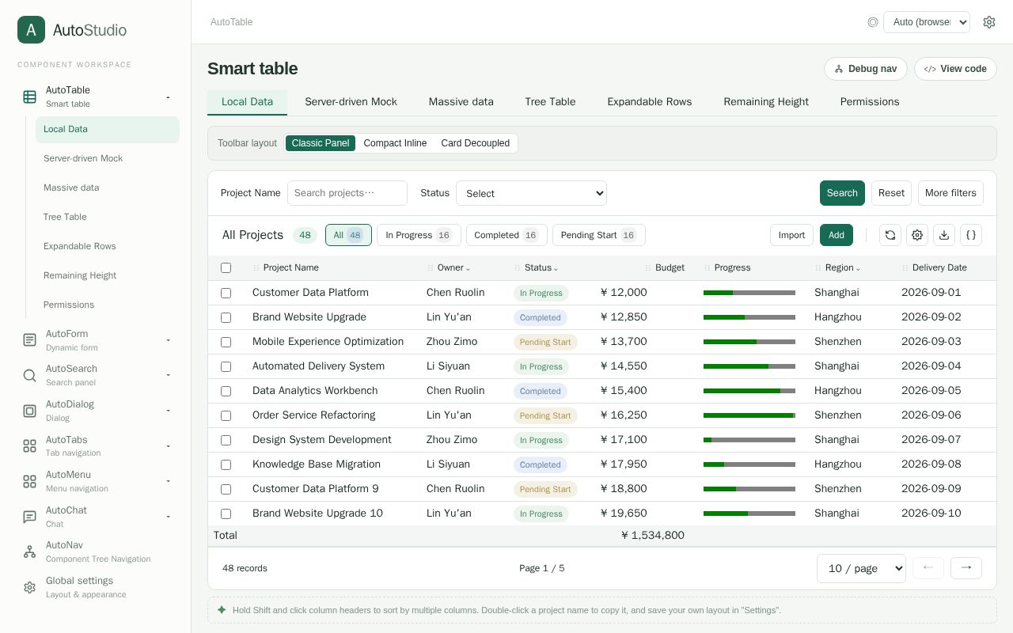
Task: Open the Auto (browser) theme dropdown
Action: (927, 22)
